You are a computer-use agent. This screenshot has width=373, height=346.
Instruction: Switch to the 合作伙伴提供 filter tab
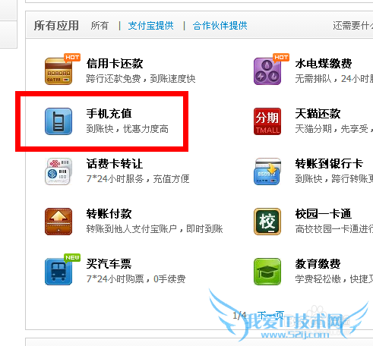tap(220, 26)
